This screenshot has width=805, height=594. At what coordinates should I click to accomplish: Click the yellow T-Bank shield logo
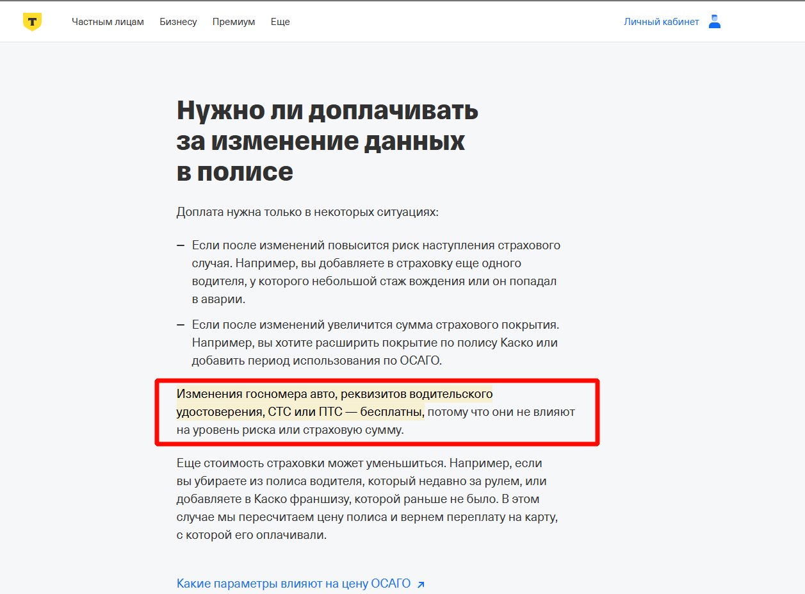click(x=32, y=22)
